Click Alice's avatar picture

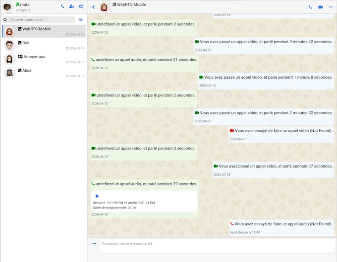click(9, 73)
